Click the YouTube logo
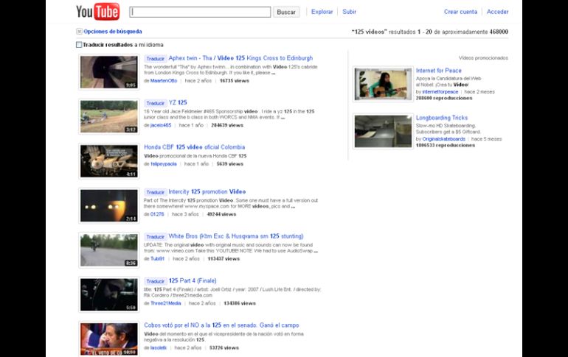568x357 pixels. [97, 12]
